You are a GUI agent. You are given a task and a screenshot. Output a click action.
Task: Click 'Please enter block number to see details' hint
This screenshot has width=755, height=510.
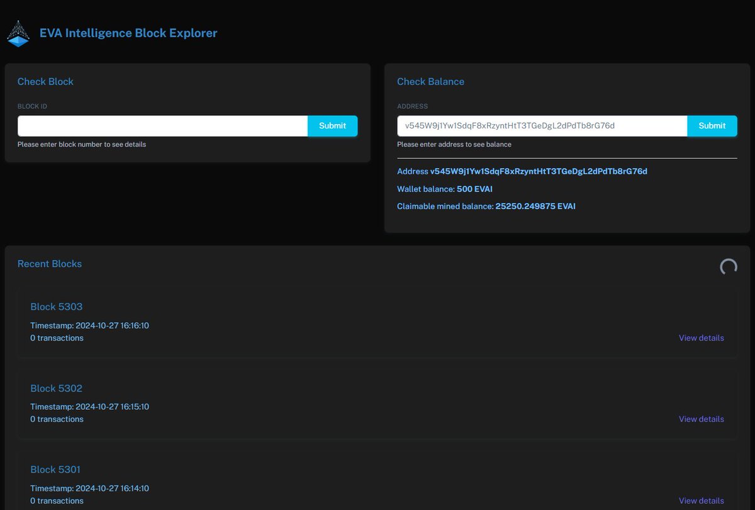[82, 145]
